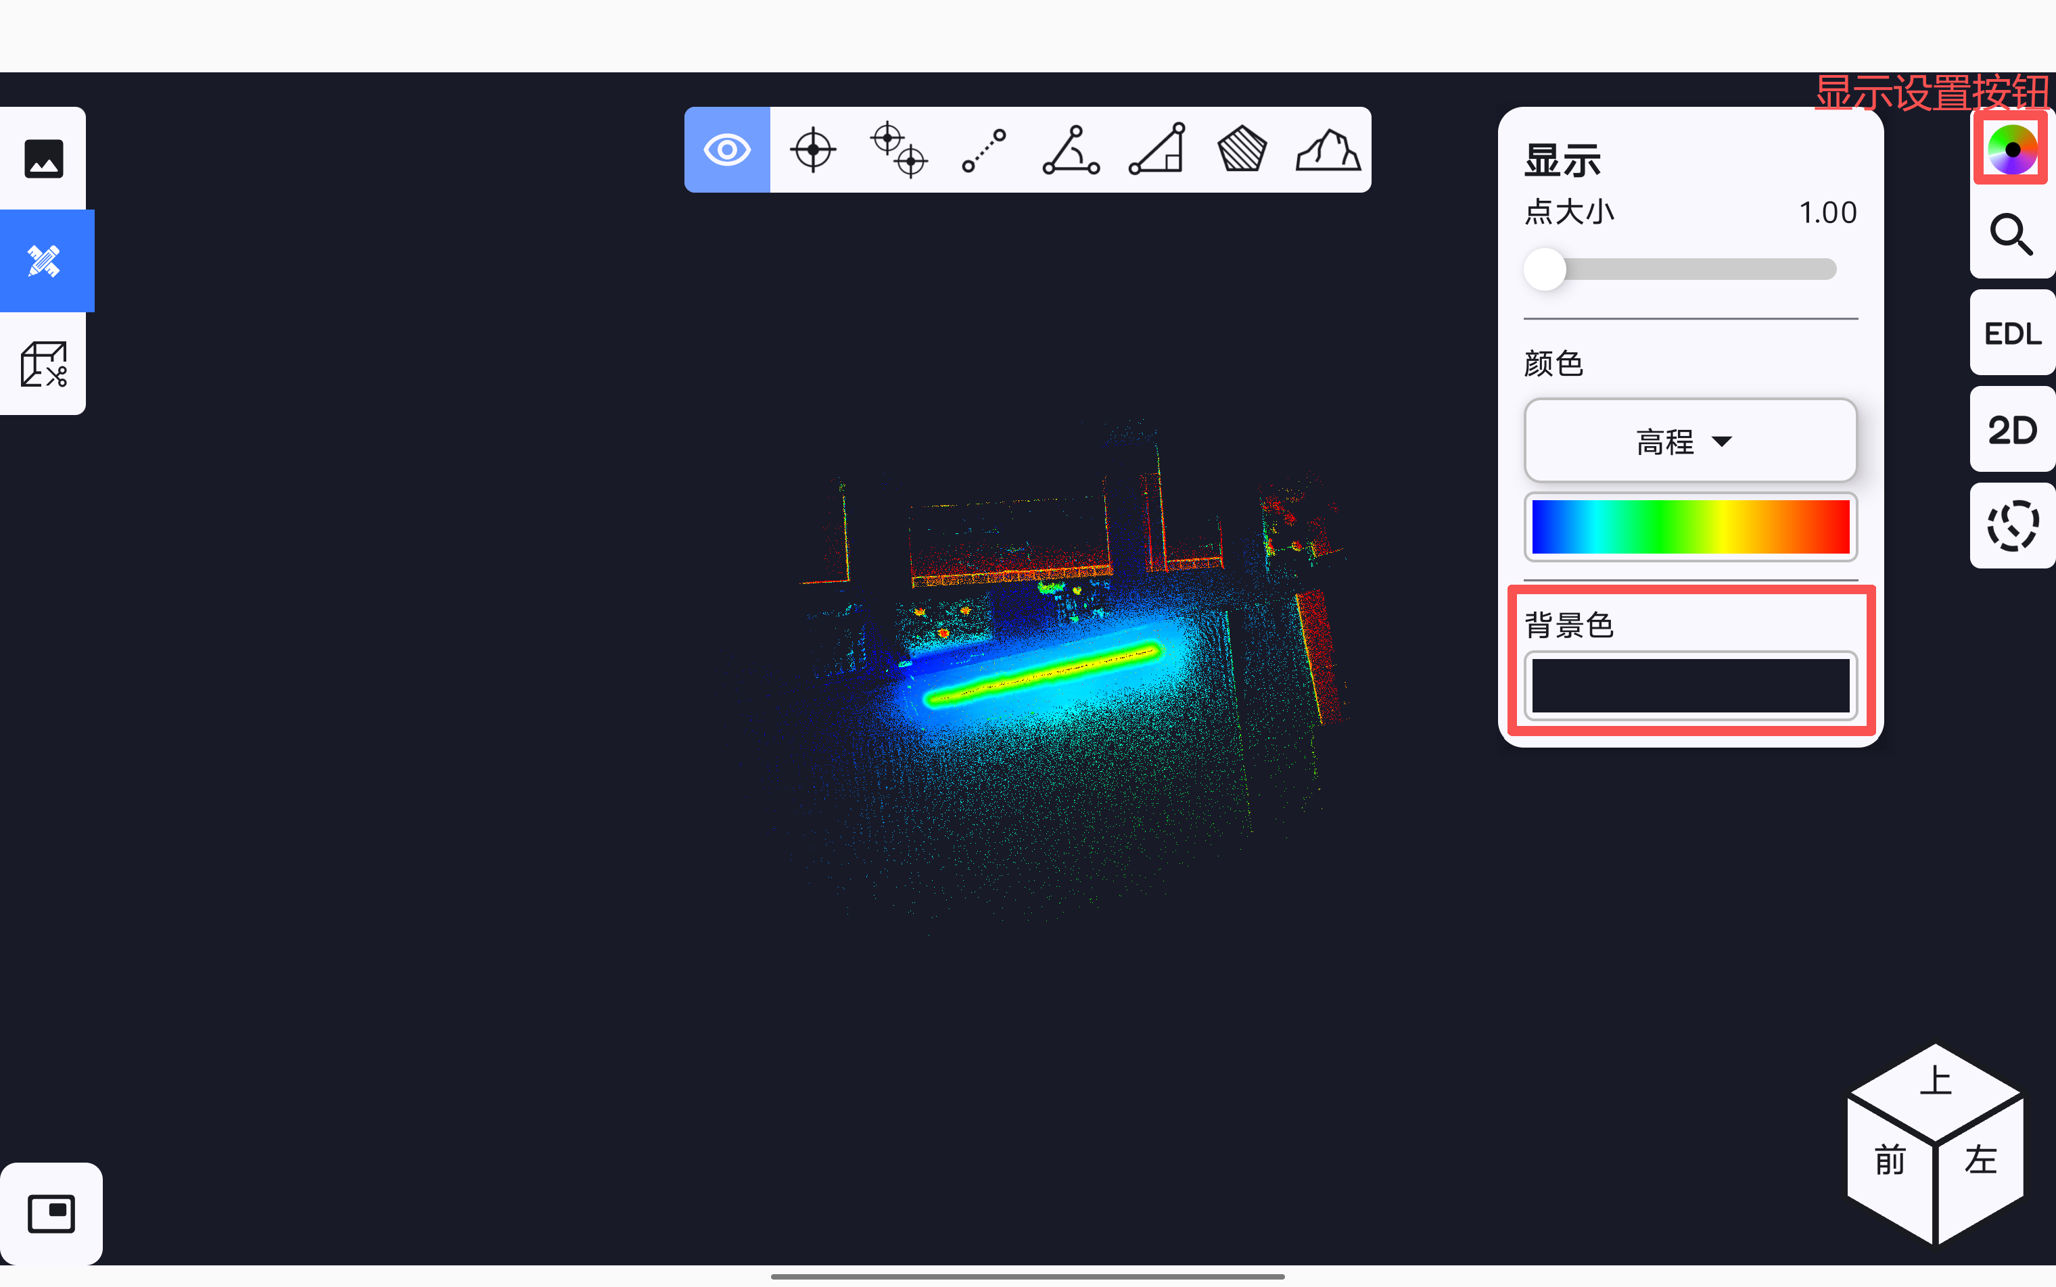
Task: Toggle EDL rendering
Action: point(2012,333)
